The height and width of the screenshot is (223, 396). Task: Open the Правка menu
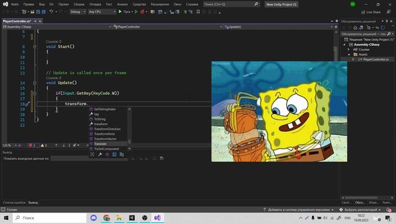[x=28, y=4]
